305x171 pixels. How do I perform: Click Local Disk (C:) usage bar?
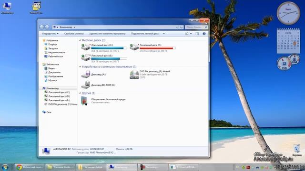109,48
